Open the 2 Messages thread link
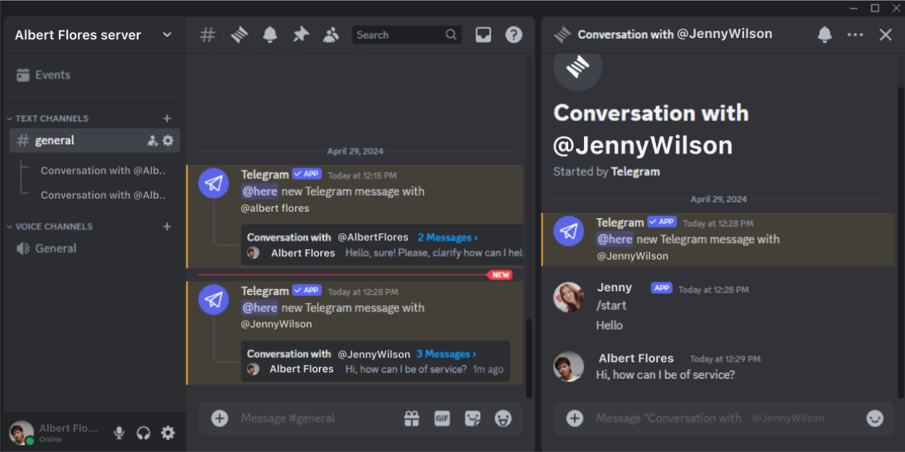Viewport: 905px width, 452px height. tap(447, 237)
